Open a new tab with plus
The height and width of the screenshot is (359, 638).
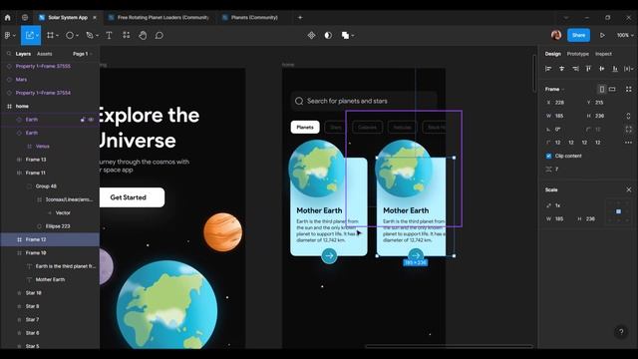click(x=300, y=18)
